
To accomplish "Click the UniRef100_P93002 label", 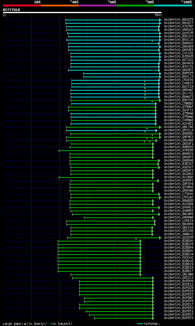I will point(179,257).
